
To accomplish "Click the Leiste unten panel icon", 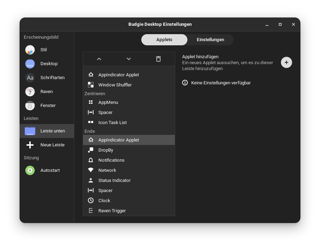I will 30,131.
